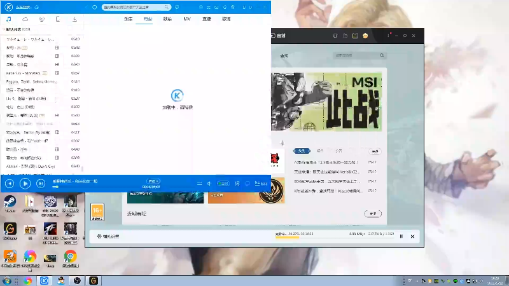Click the KuGou logo avatar

pos(9,7)
